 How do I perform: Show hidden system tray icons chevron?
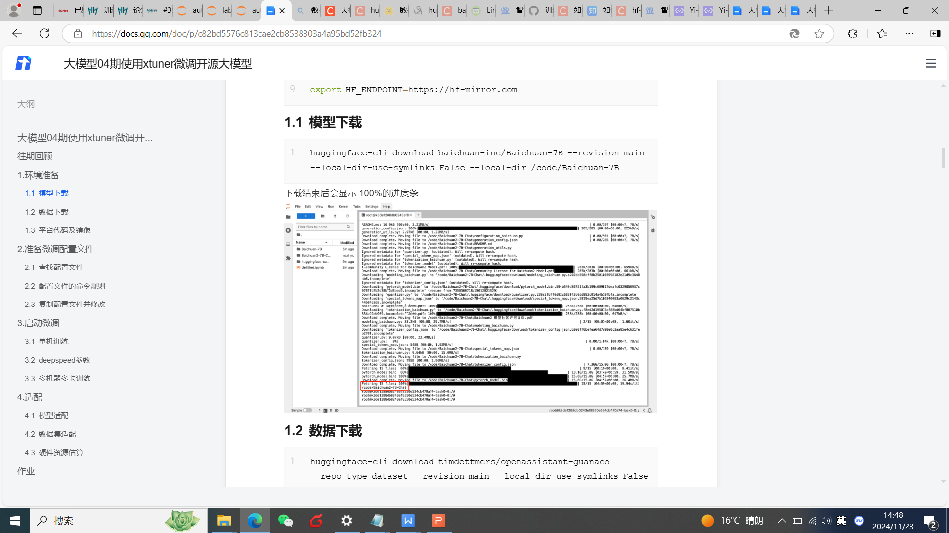(782, 521)
